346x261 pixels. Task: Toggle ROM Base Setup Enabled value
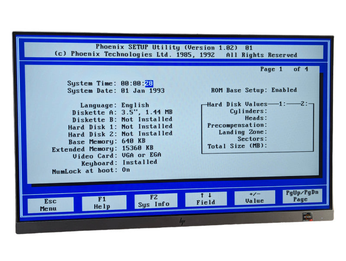pos(284,90)
